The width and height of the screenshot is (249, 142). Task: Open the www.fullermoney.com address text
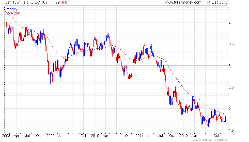[x=183, y=2]
